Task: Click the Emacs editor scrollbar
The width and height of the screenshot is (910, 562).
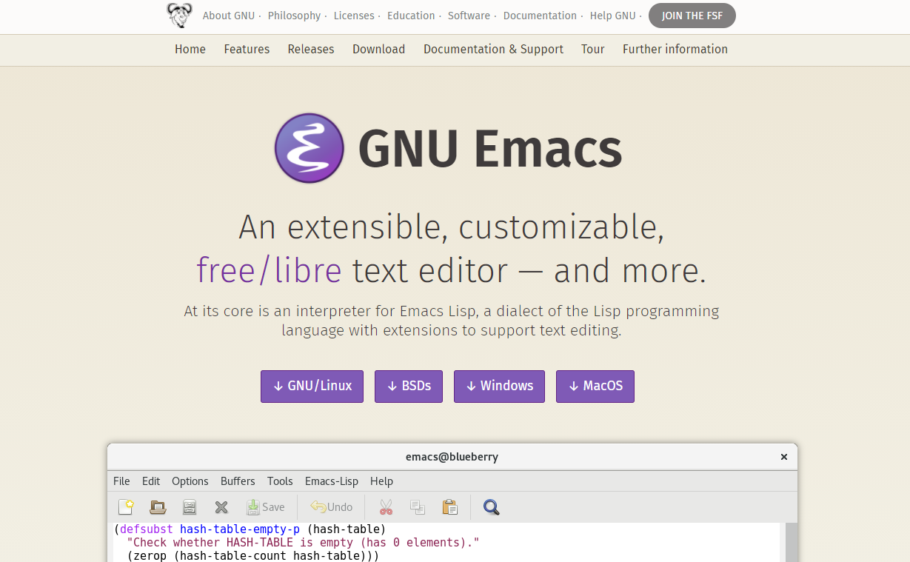Action: [792, 542]
